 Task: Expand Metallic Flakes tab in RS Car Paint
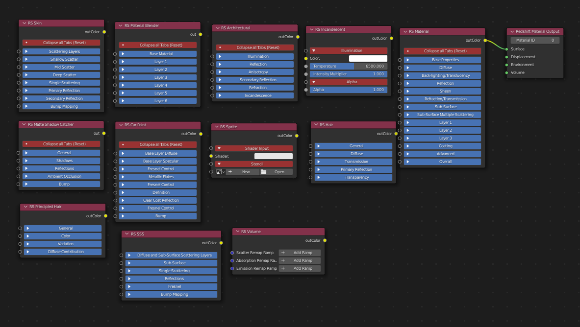click(158, 177)
